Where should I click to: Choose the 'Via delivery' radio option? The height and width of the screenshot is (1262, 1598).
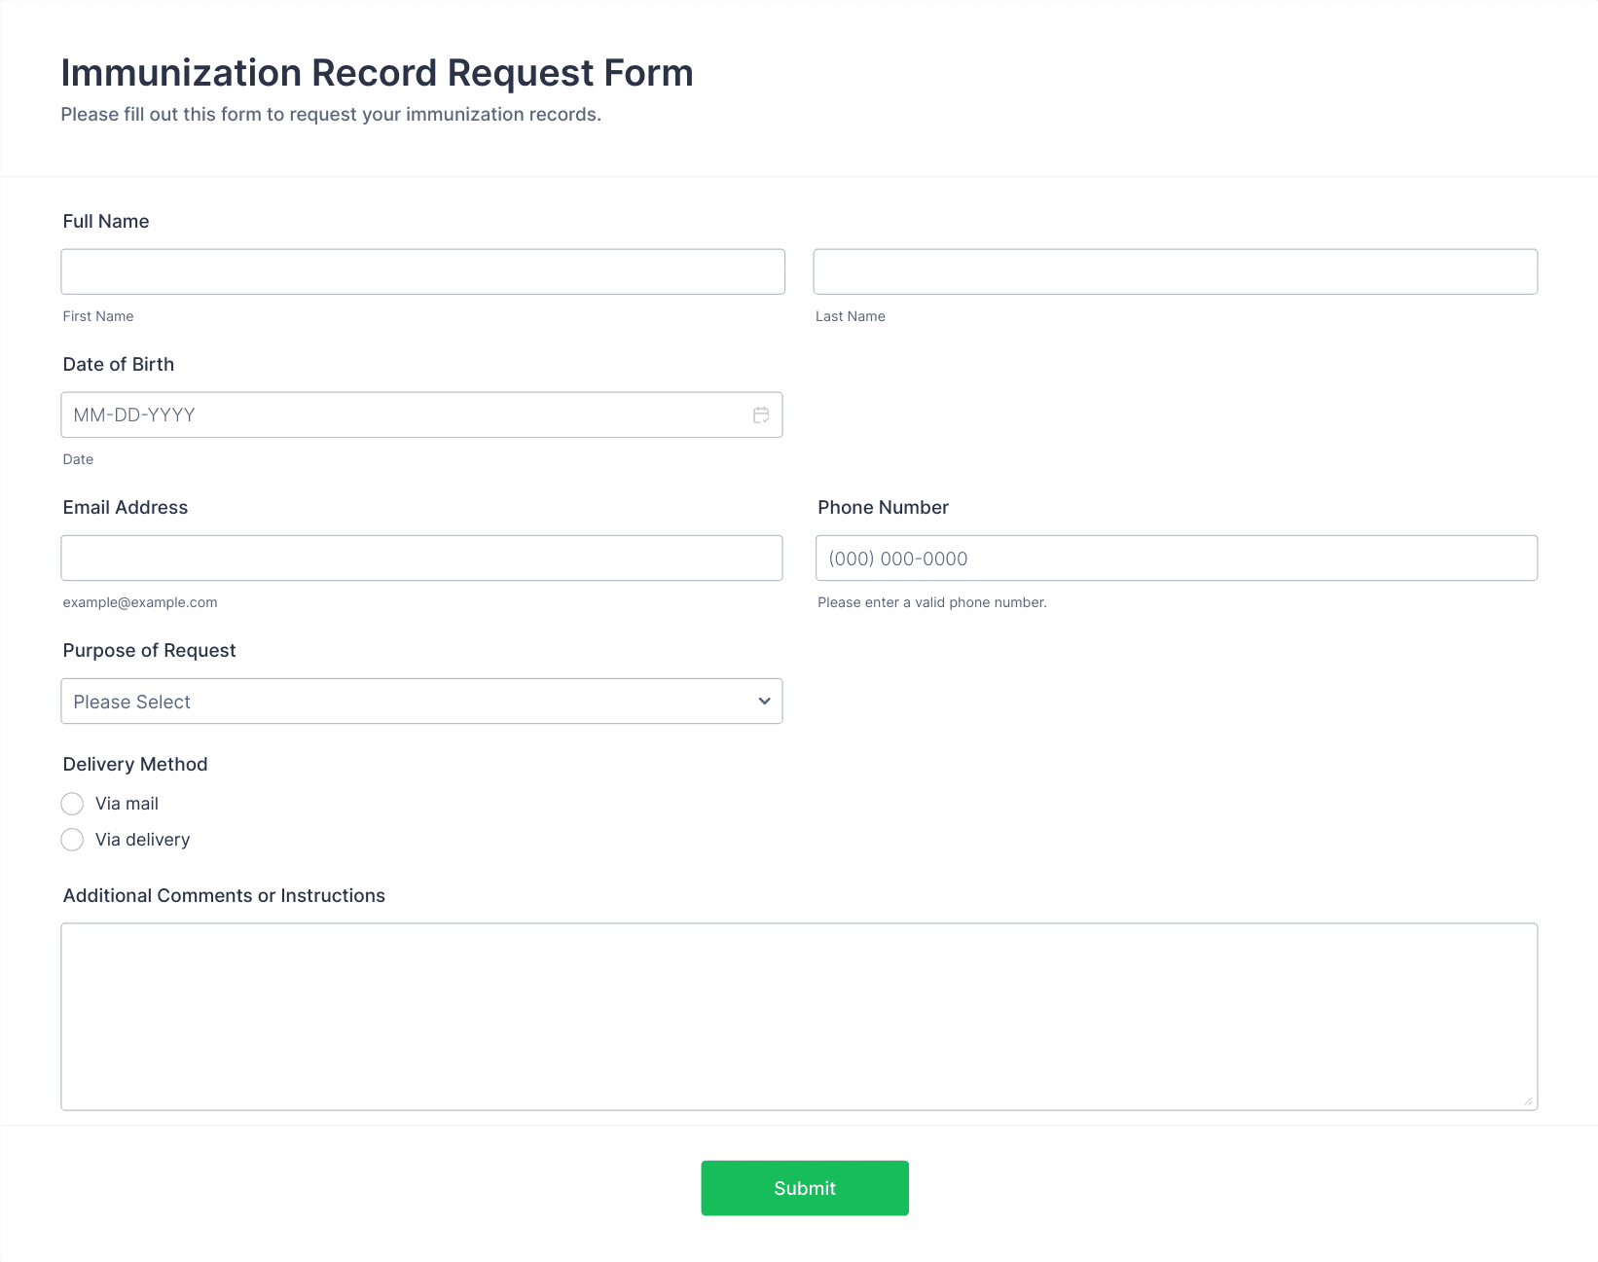73,840
